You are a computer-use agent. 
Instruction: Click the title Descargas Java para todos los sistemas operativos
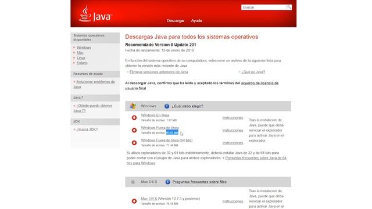(191, 37)
